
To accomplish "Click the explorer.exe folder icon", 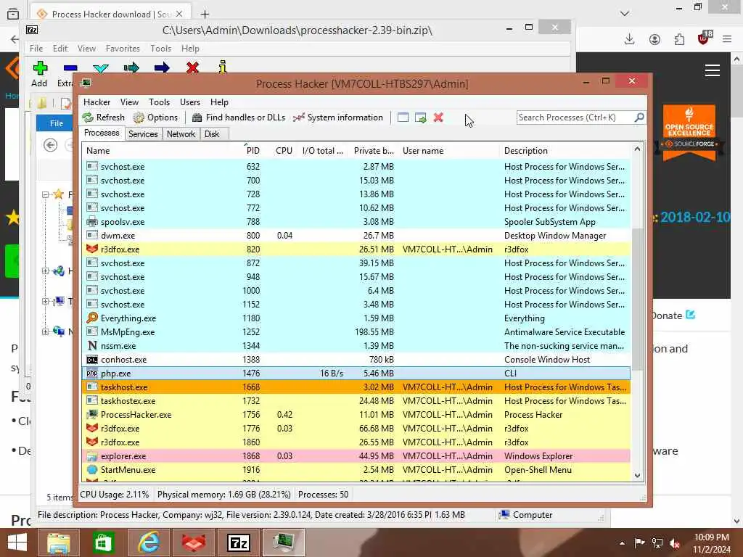I will click(x=92, y=456).
